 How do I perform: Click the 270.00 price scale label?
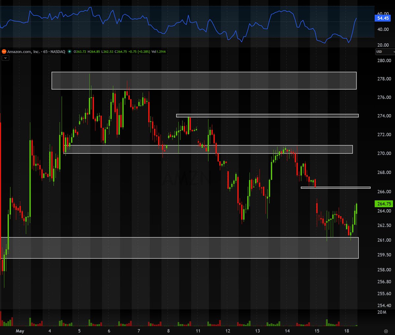point(384,153)
